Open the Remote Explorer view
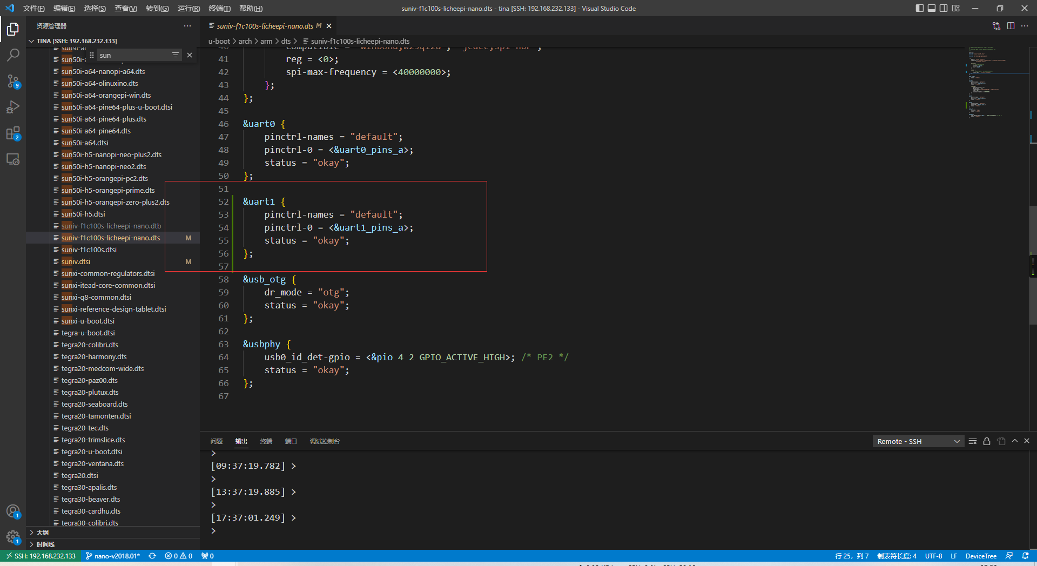Viewport: 1037px width, 566px height. click(x=13, y=159)
